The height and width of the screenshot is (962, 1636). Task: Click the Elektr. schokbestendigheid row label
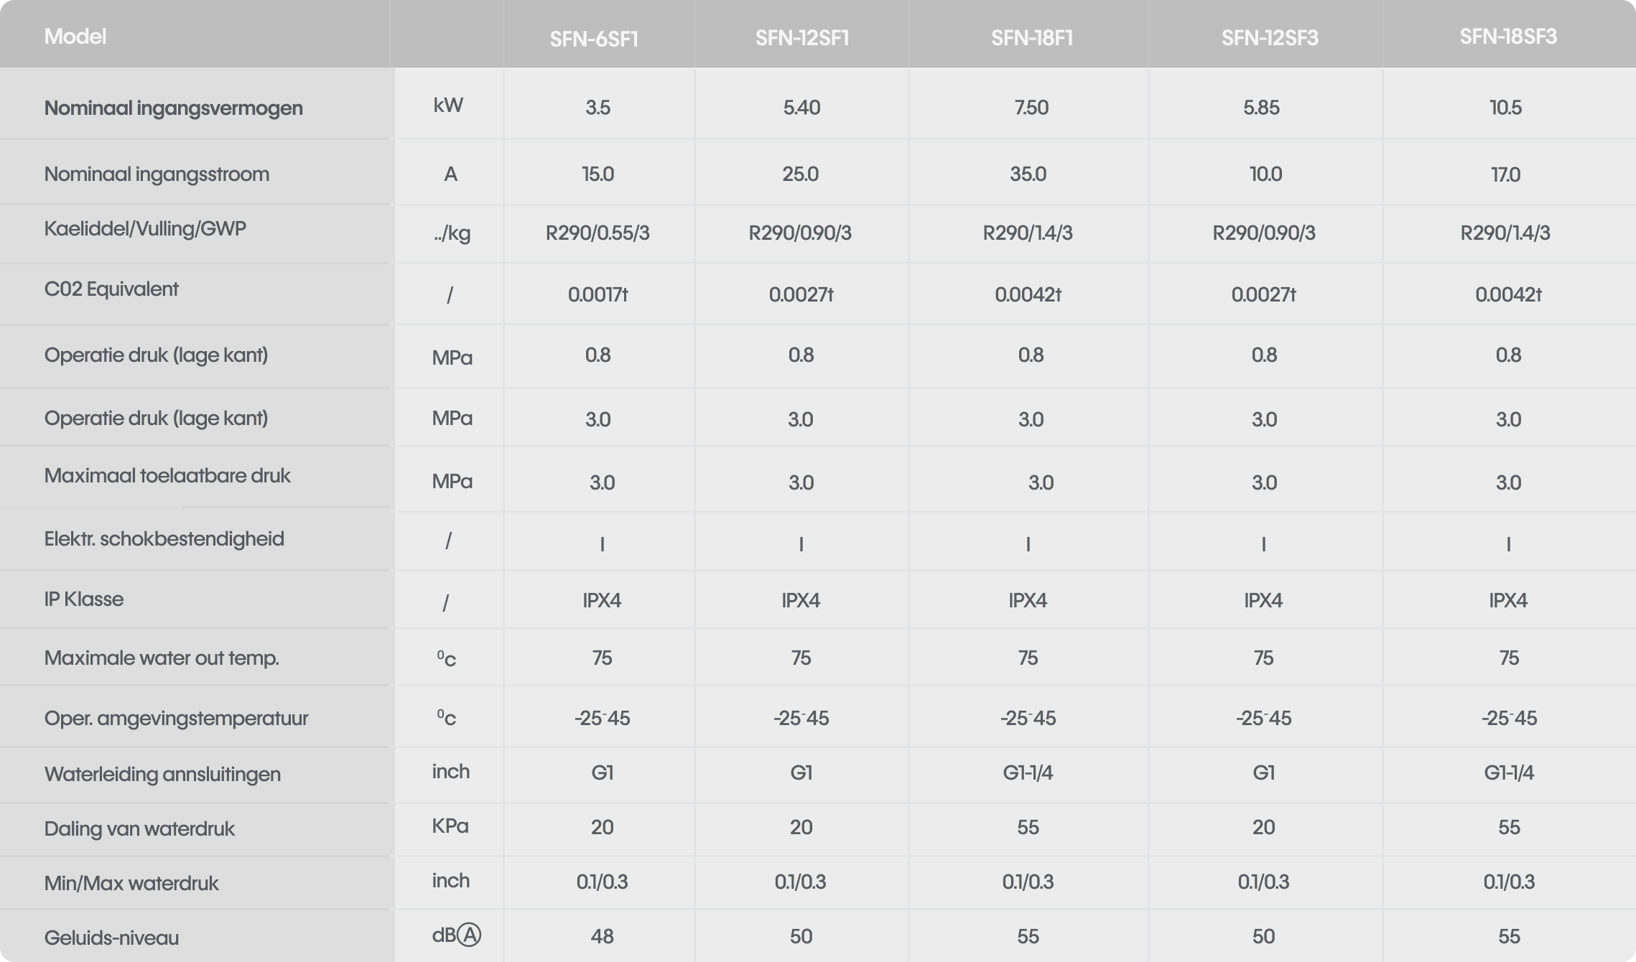(x=164, y=539)
